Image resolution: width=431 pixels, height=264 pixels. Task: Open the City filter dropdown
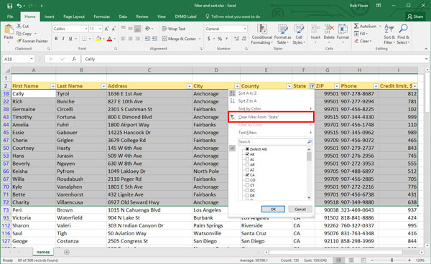click(x=237, y=86)
